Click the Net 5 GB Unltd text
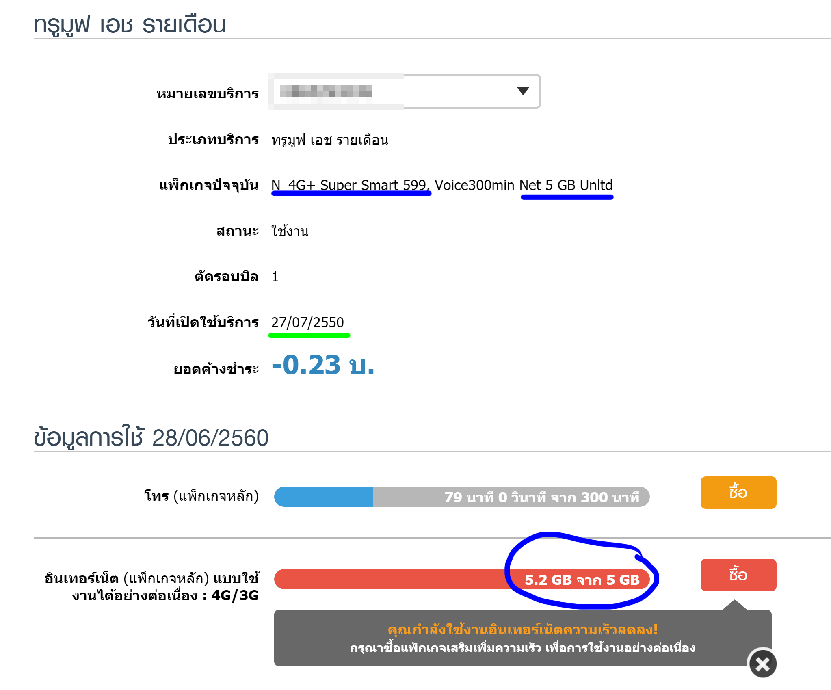The height and width of the screenshot is (690, 831). click(x=565, y=185)
